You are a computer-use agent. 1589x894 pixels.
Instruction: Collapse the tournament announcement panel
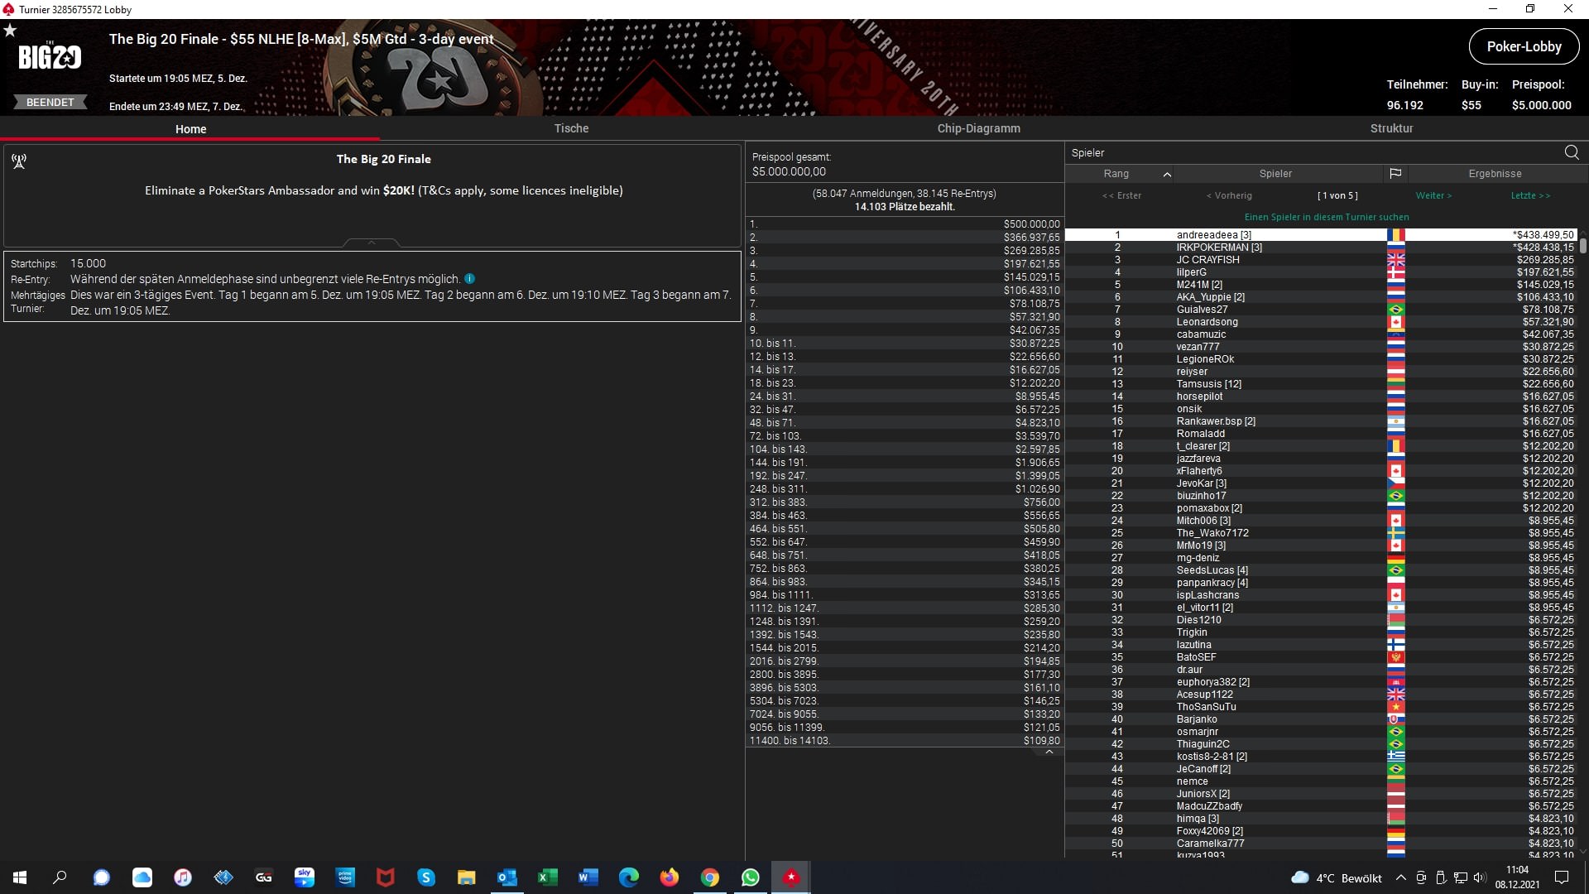tap(372, 243)
